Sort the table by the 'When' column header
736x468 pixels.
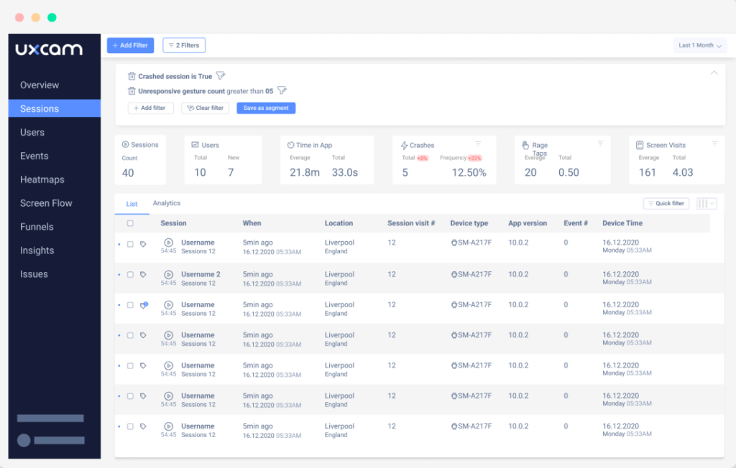[x=251, y=223]
